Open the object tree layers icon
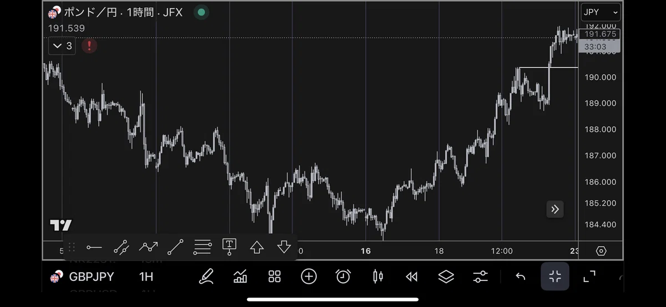The width and height of the screenshot is (666, 307). [x=446, y=276]
